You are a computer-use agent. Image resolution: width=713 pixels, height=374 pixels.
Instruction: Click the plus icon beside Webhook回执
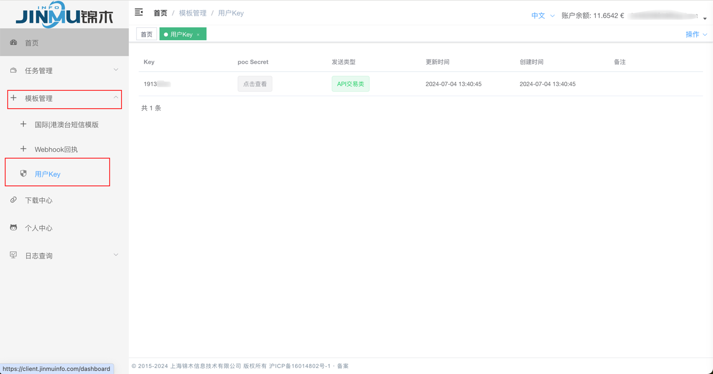point(23,149)
